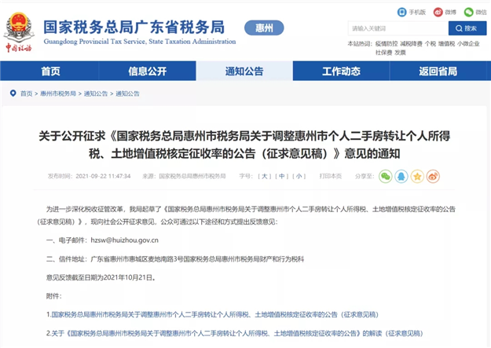Click the notice headline starting 关于公开征求
The width and height of the screenshot is (491, 348).
tap(244, 145)
